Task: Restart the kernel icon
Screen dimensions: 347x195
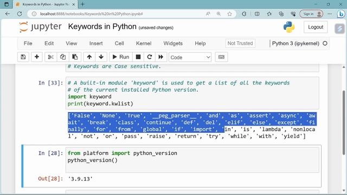Action: [x=150, y=57]
